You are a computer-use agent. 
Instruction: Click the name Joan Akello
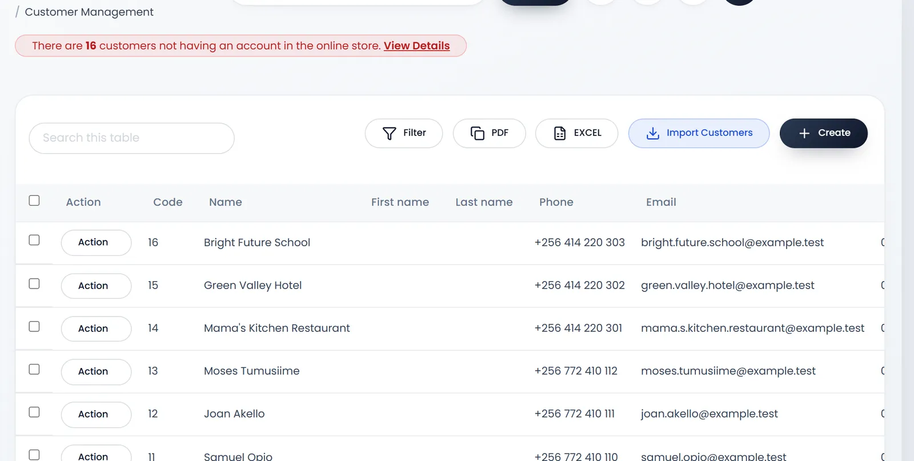[x=234, y=414]
